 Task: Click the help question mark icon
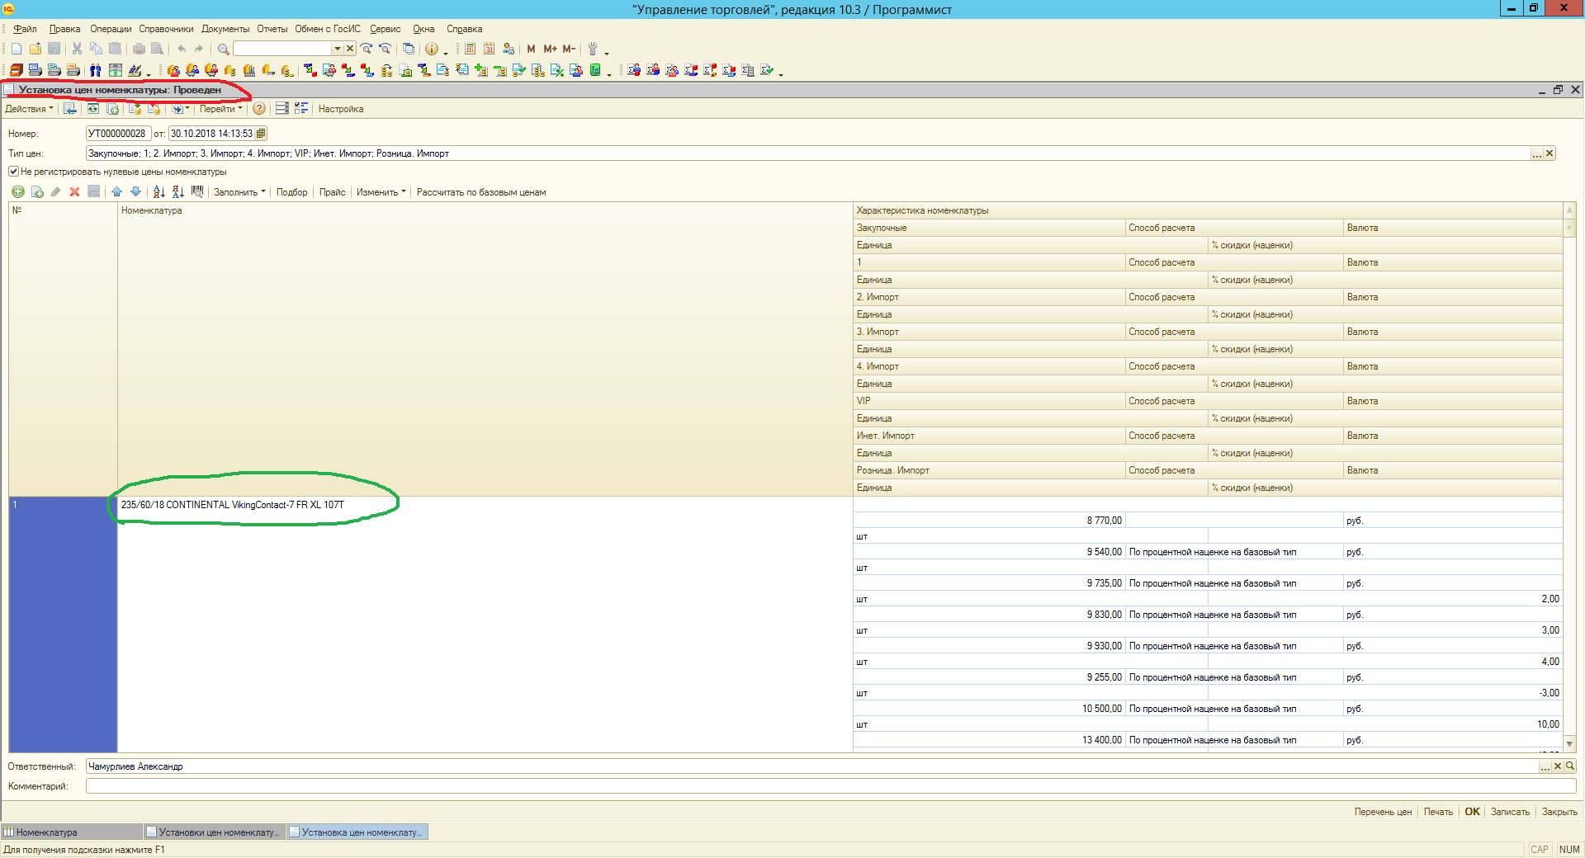click(259, 109)
